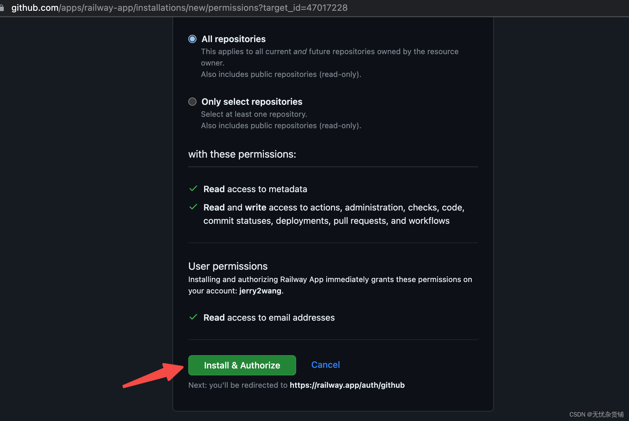Click the account name jerry2wang
This screenshot has height=421, width=629.
click(x=260, y=291)
